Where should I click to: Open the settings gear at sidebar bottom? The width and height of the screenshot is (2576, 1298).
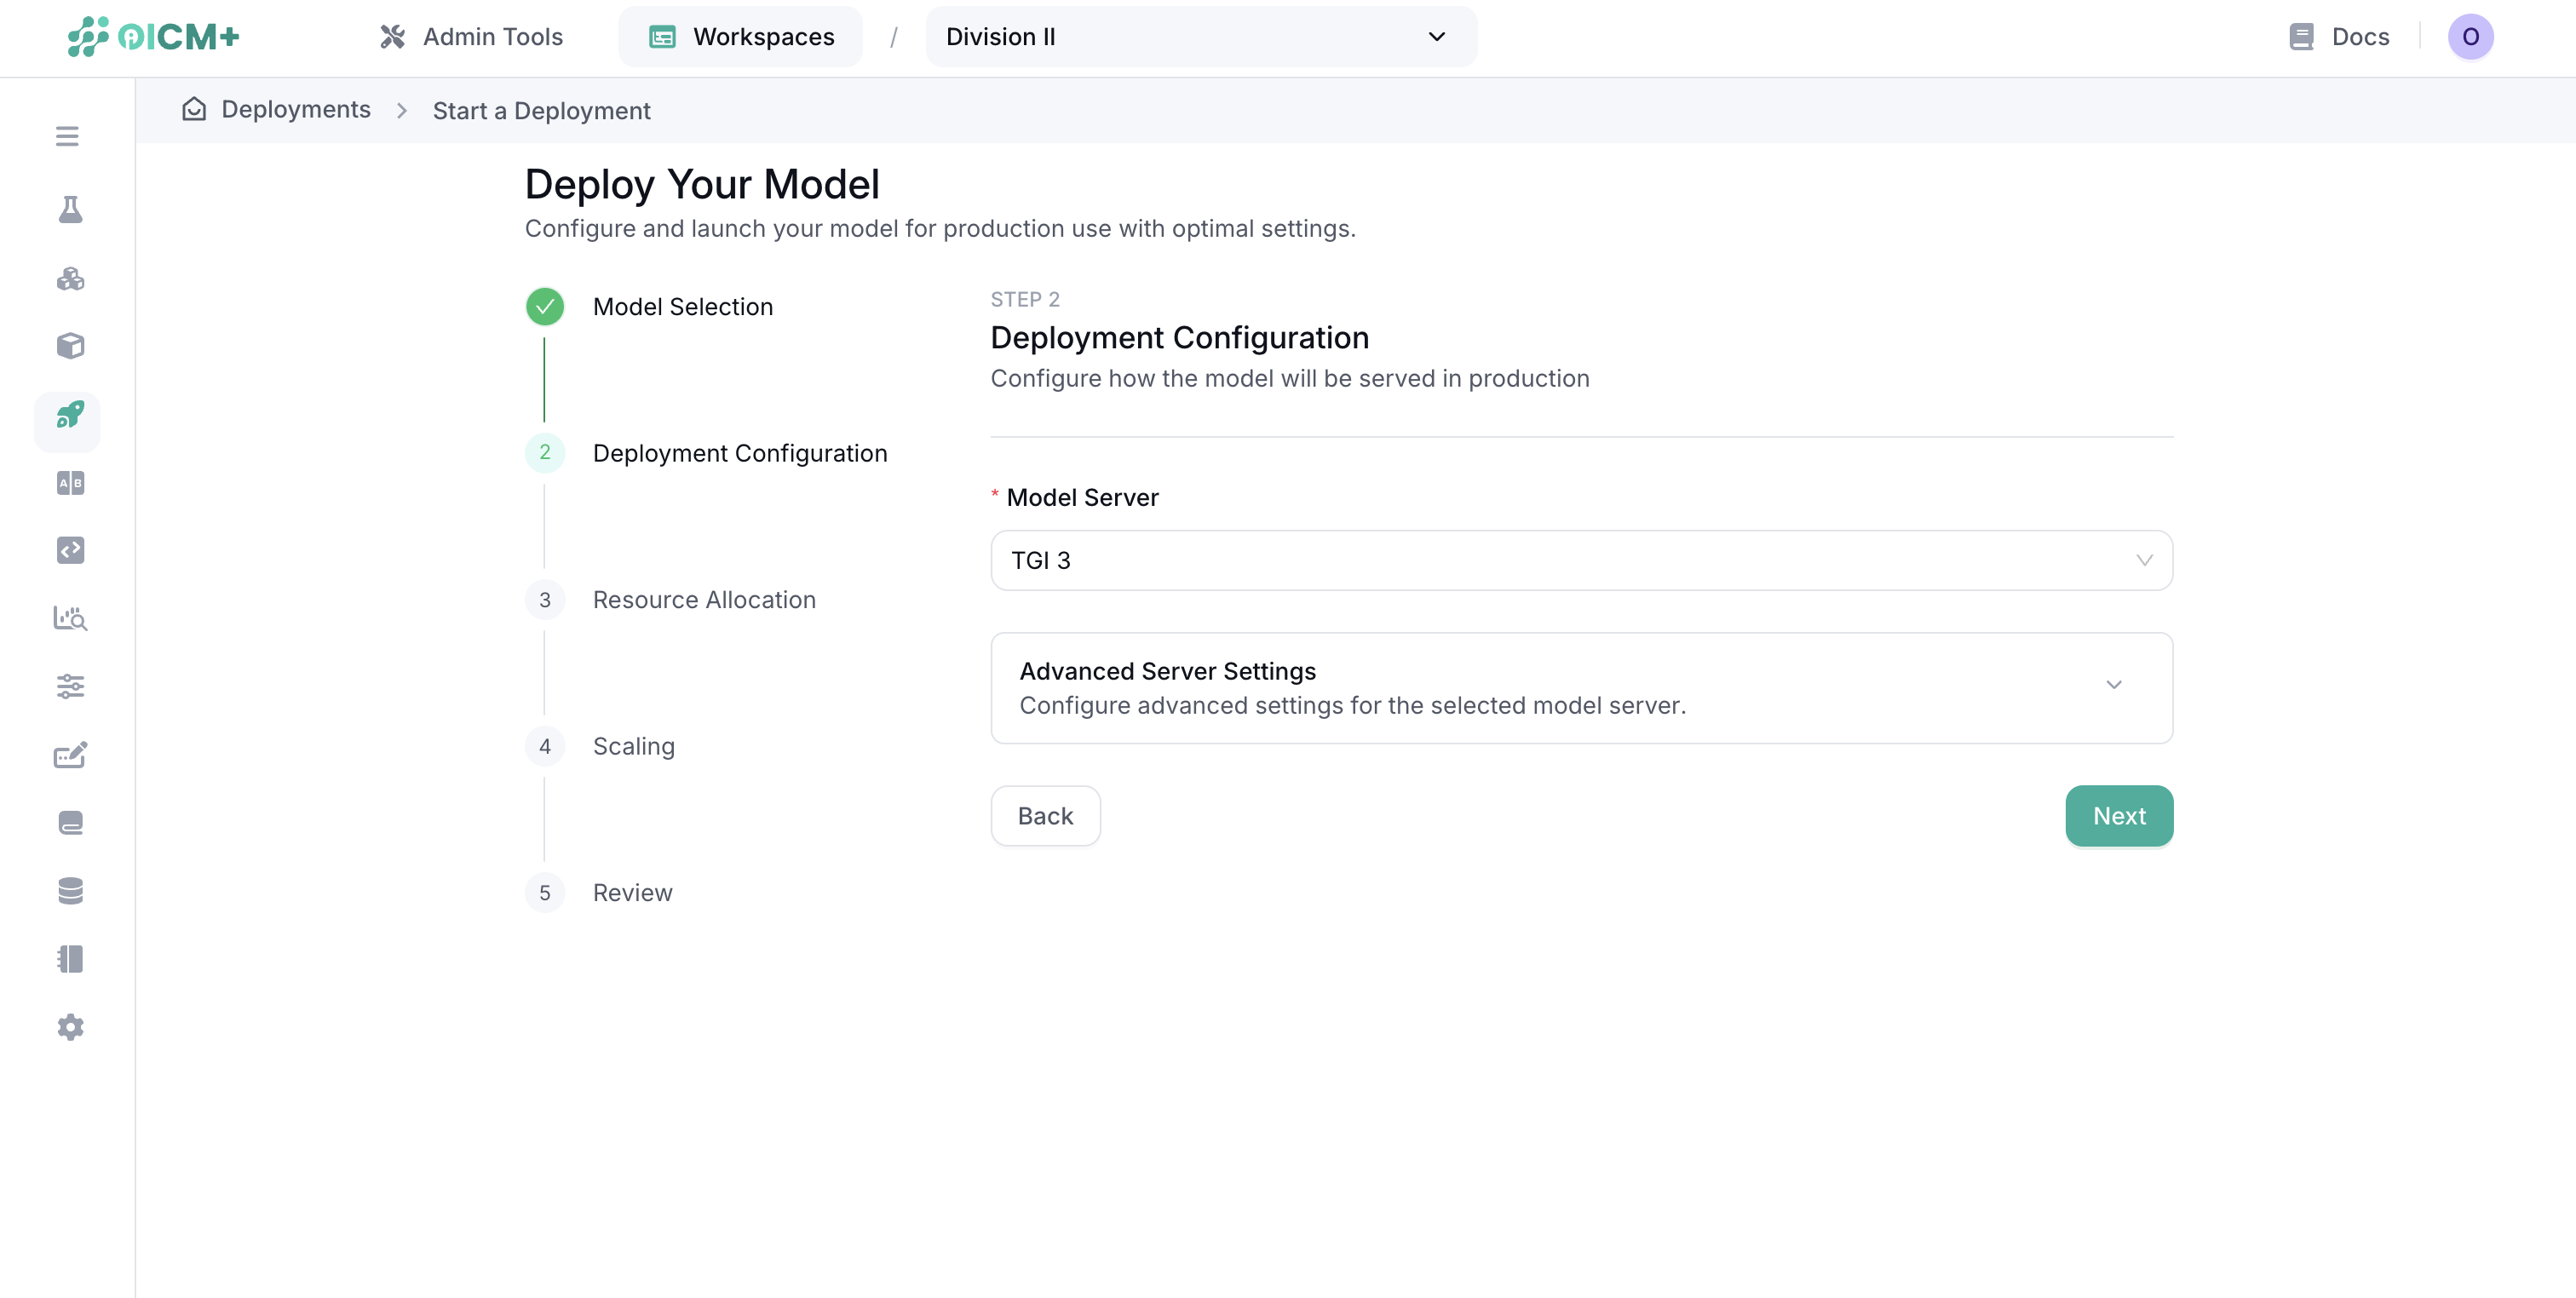click(x=69, y=1027)
